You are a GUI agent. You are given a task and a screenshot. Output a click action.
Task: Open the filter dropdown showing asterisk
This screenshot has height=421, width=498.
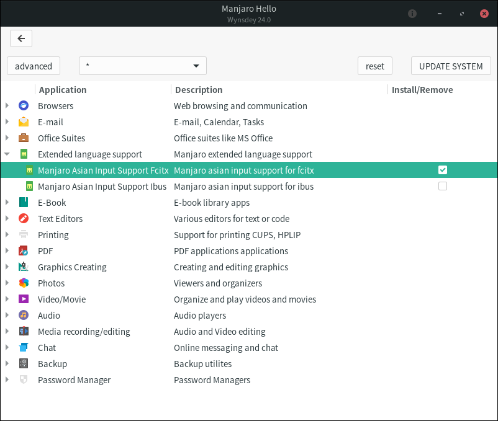[143, 66]
